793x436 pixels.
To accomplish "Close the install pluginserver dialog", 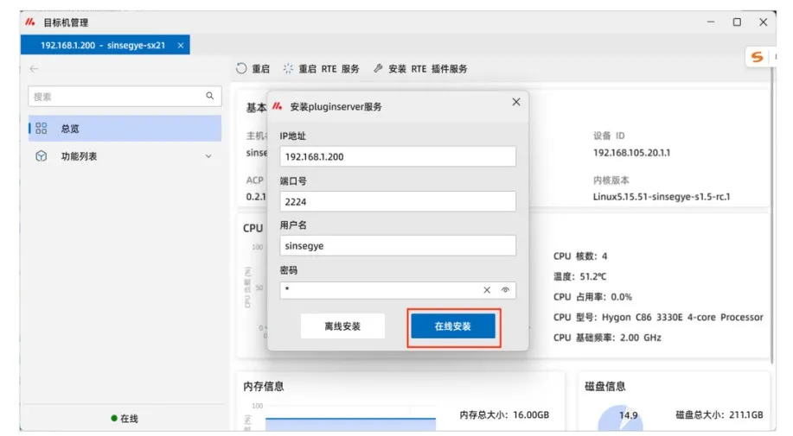I will 516,102.
